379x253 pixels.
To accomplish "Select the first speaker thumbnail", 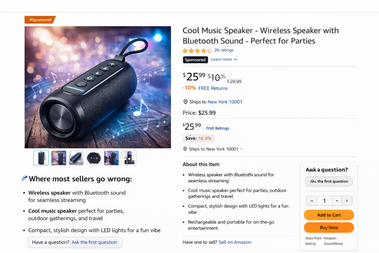I will click(x=41, y=158).
